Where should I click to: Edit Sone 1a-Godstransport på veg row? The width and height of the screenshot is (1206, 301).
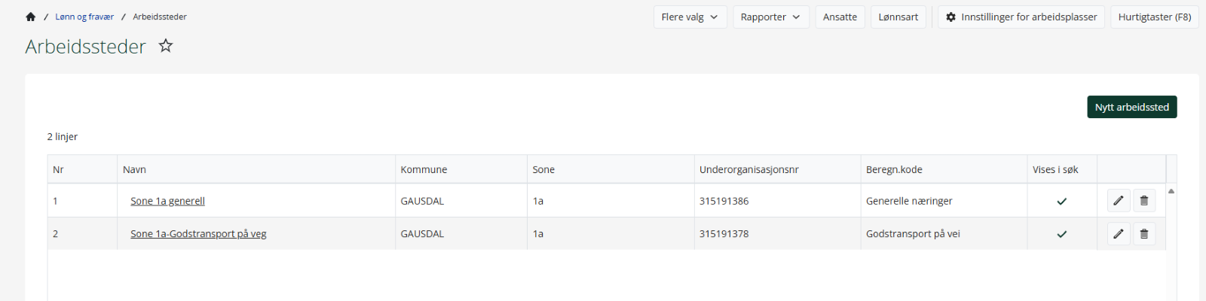click(x=1119, y=234)
